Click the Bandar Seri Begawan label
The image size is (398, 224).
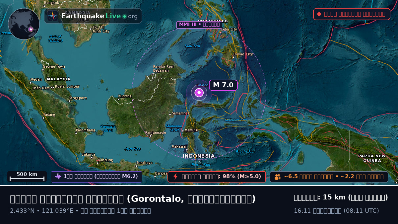163,69
